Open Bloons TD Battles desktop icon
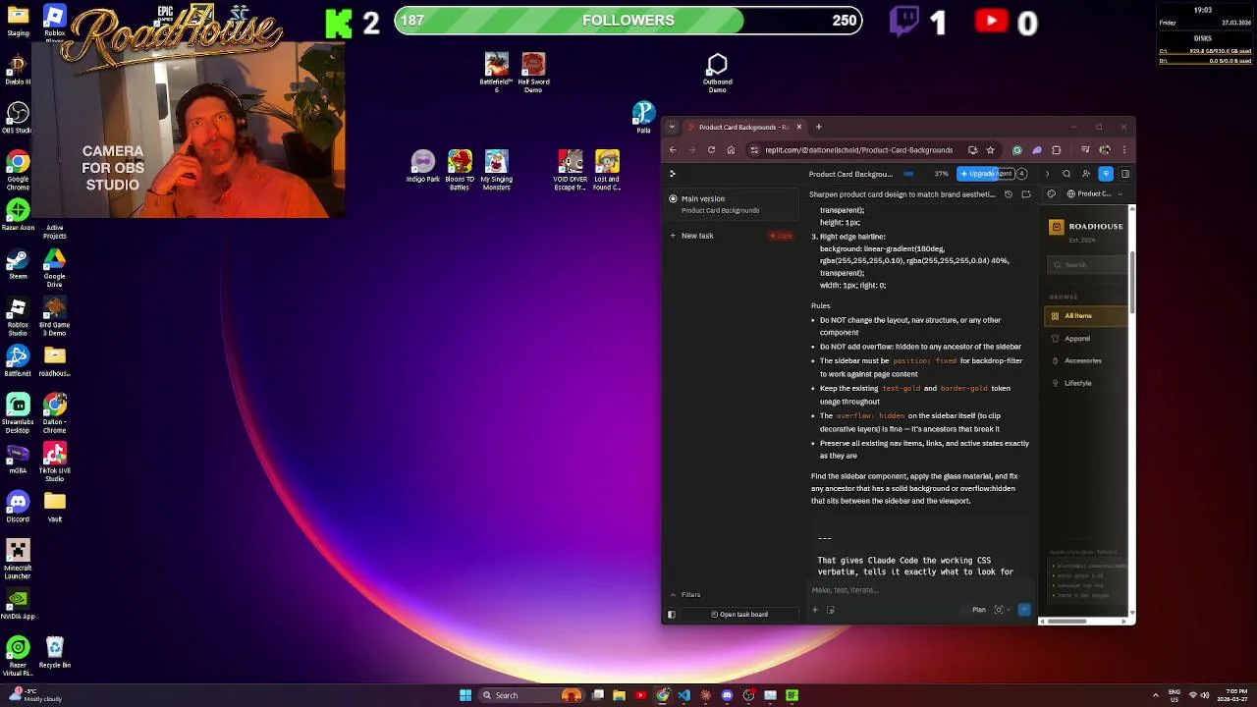The height and width of the screenshot is (707, 1257). [x=460, y=169]
